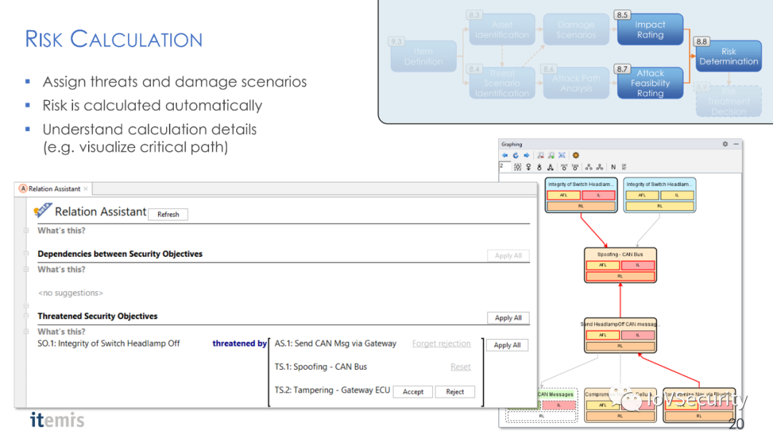Screen dimensions: 773x435
Task: Apply the second tree layout icon
Action: pos(600,167)
